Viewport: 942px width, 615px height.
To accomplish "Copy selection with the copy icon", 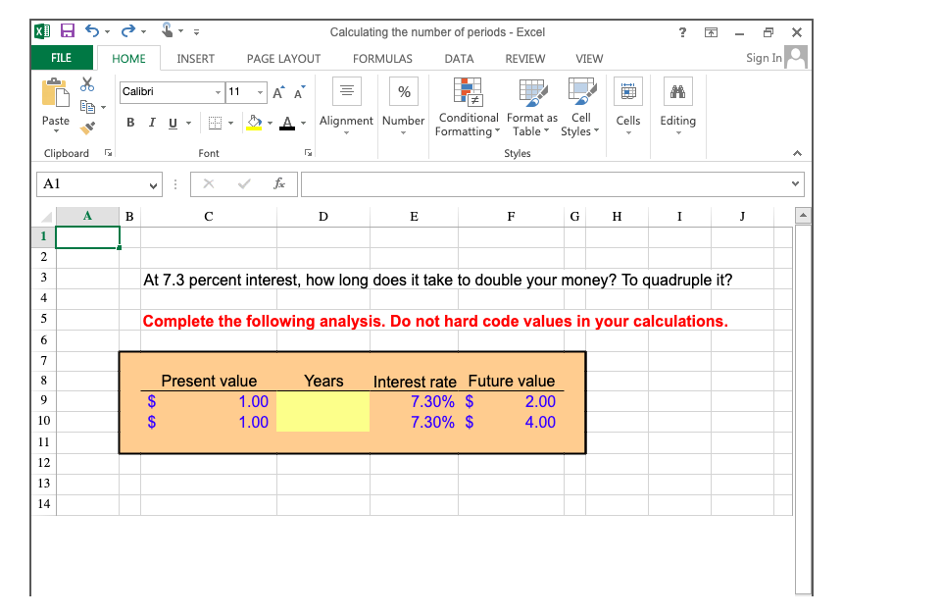I will (x=87, y=107).
